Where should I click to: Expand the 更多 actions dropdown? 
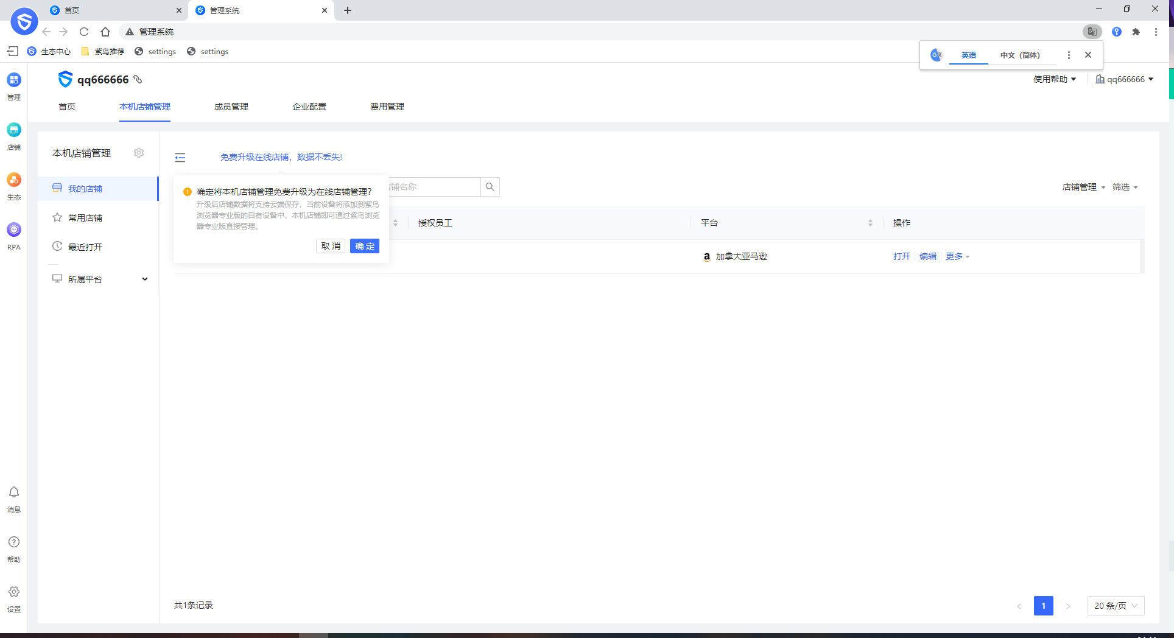click(957, 256)
